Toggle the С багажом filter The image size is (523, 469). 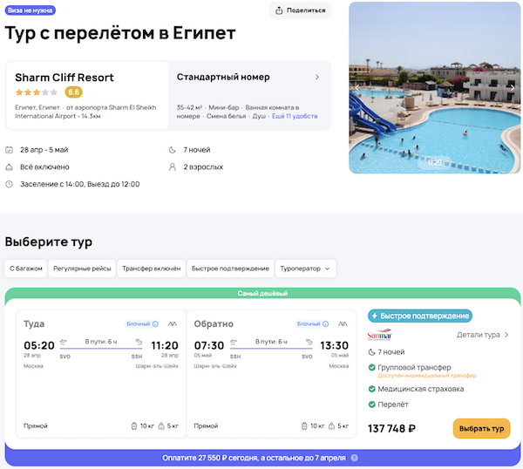point(25,268)
